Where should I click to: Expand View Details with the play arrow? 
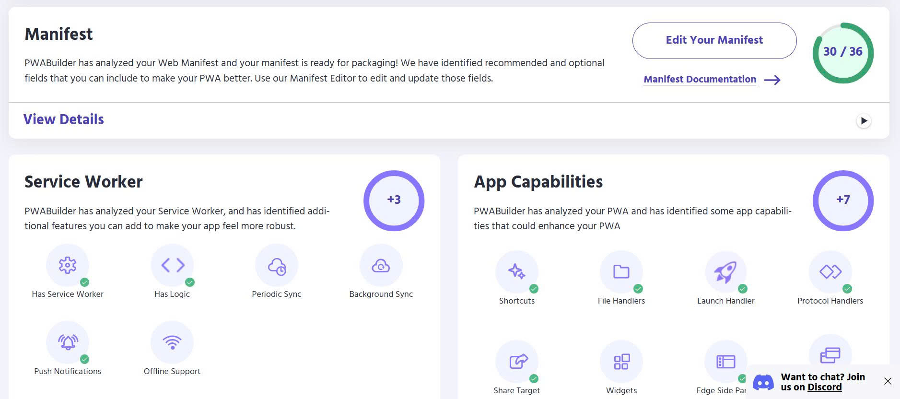864,121
